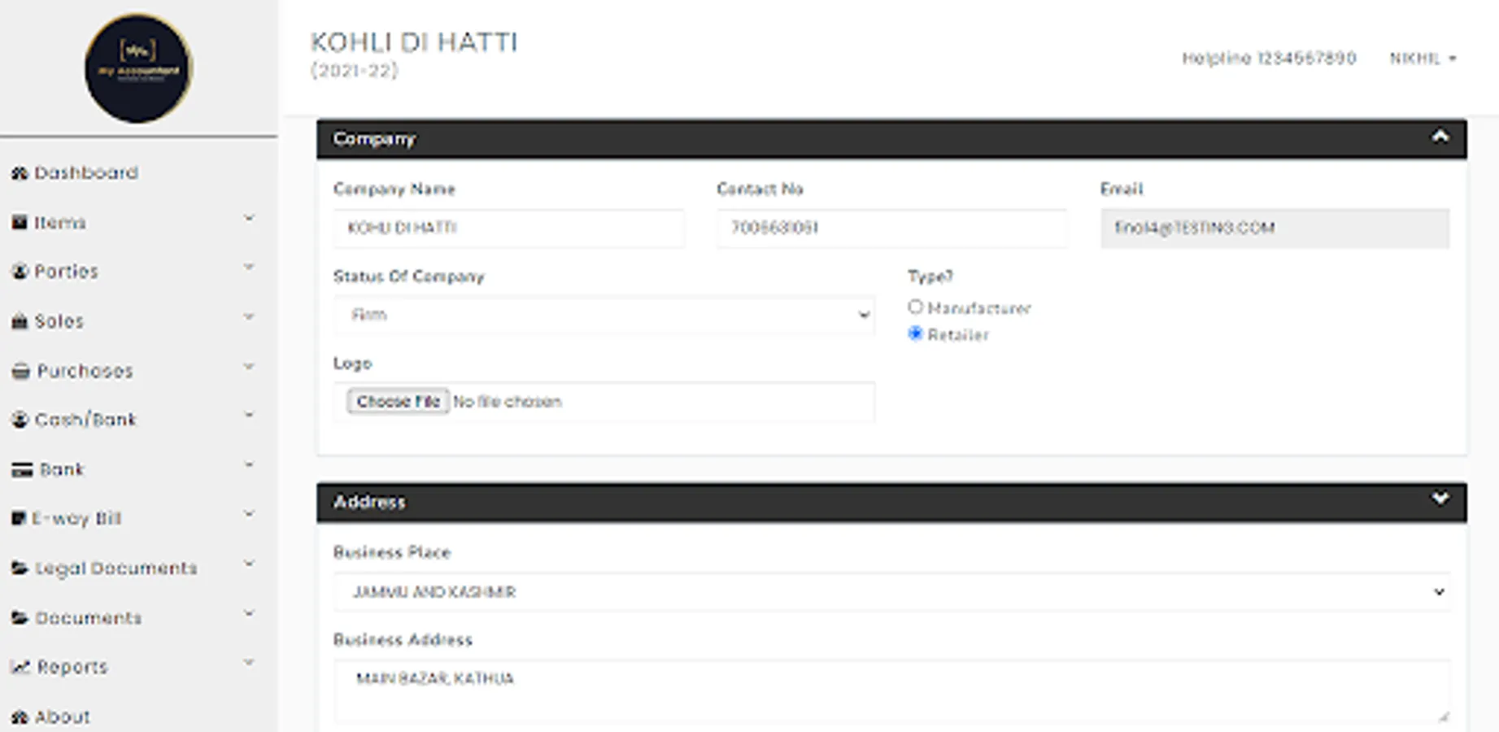Click the My Accountant logo
The width and height of the screenshot is (1499, 732).
[138, 68]
